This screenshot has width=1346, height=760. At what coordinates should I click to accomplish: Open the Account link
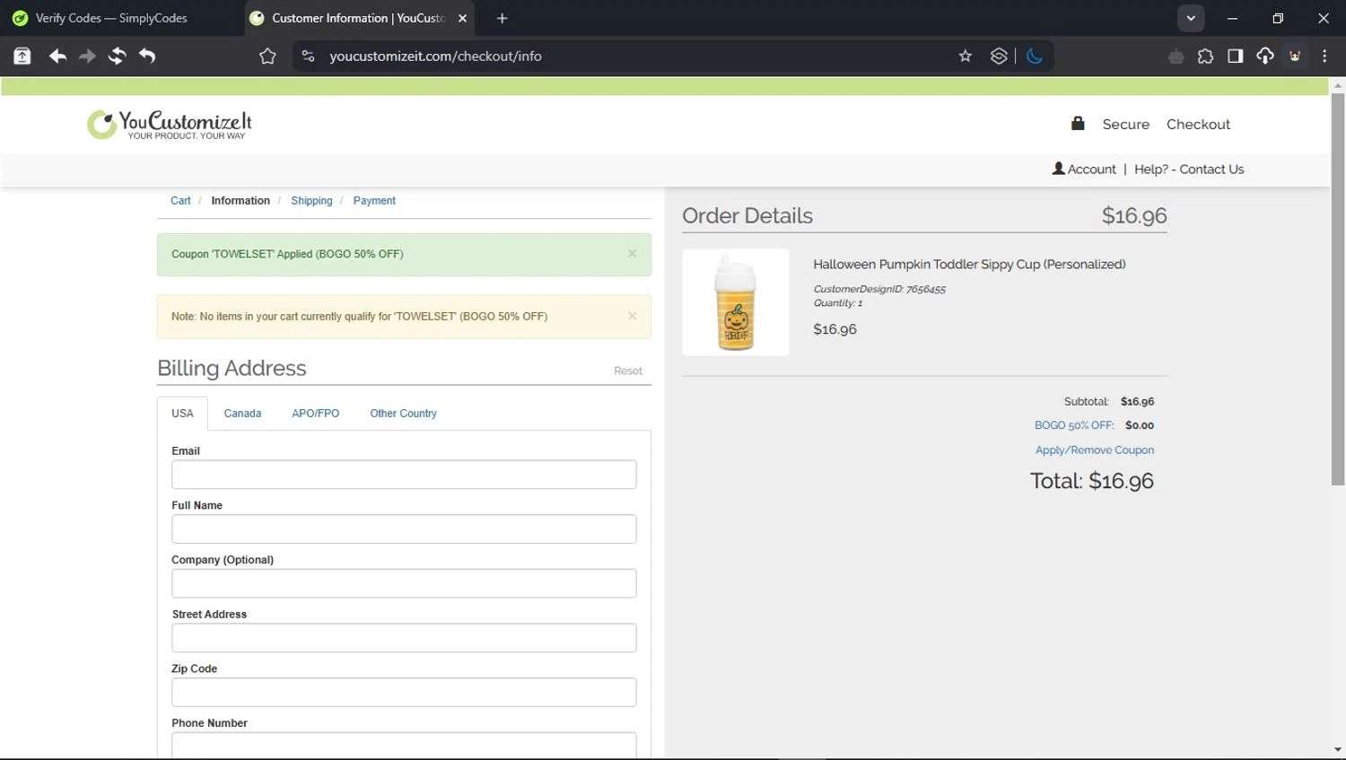tap(1091, 169)
